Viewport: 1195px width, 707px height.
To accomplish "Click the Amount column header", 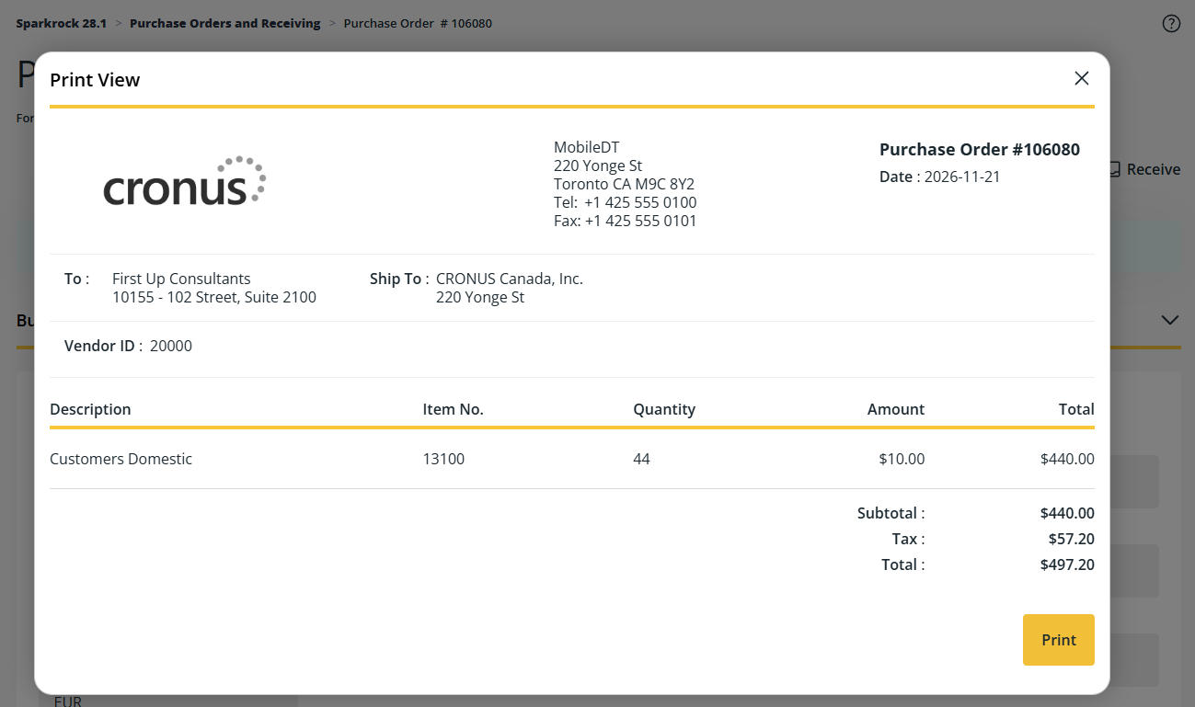I will pyautogui.click(x=896, y=409).
